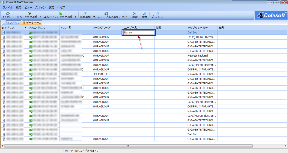Click the MAC adapter icon in the COLASOFT0 row
This screenshot has height=153, width=288.
coord(31,74)
